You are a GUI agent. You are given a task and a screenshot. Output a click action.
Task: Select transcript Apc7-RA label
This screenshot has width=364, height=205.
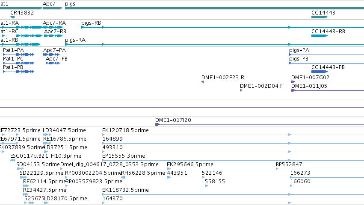[54, 23]
